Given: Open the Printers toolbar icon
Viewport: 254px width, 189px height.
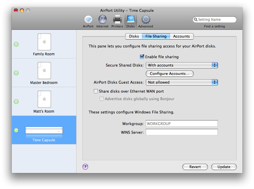Looking at the screenshot, I should coord(117,19).
